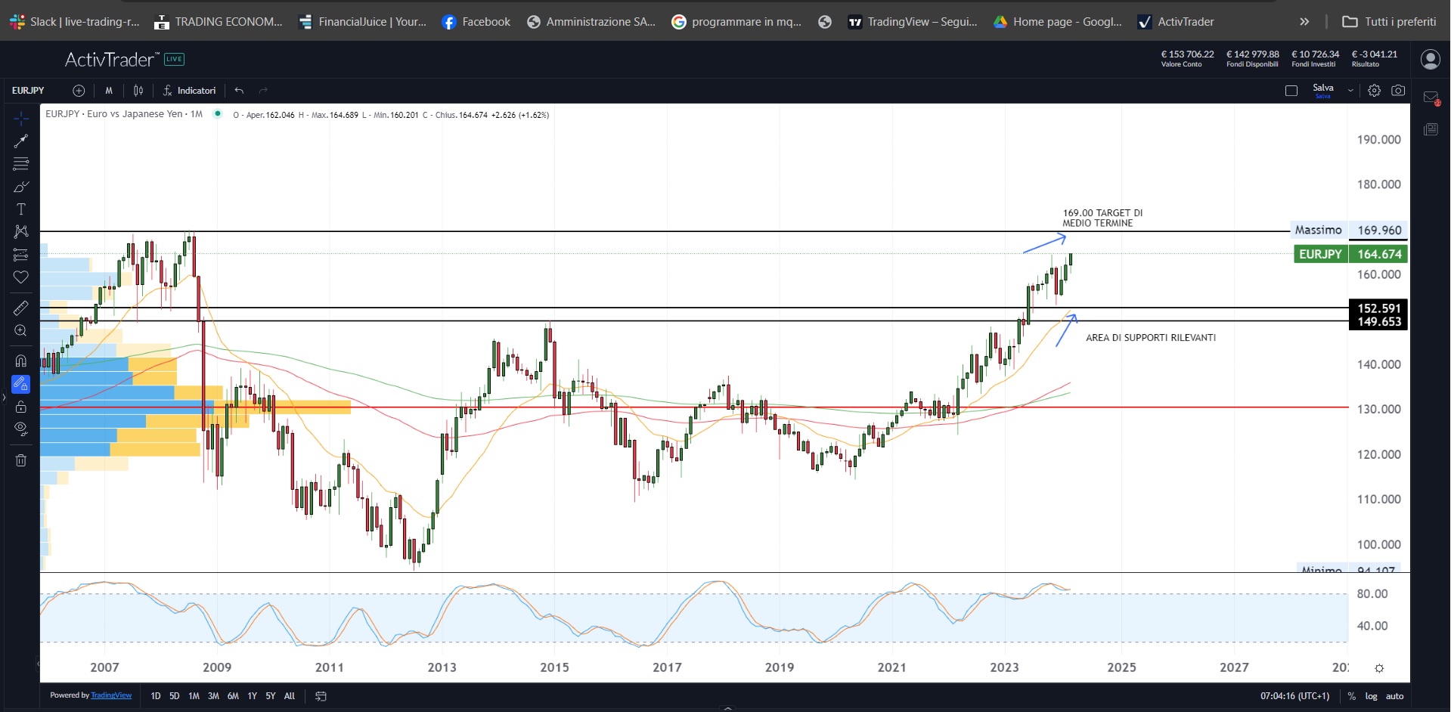Select the 5Y date range
Viewport: 1451px width, 712px height.
270,696
